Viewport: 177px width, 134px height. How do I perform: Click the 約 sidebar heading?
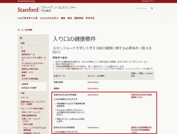point(21,38)
